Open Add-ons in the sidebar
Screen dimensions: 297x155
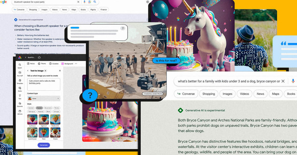tap(20, 112)
